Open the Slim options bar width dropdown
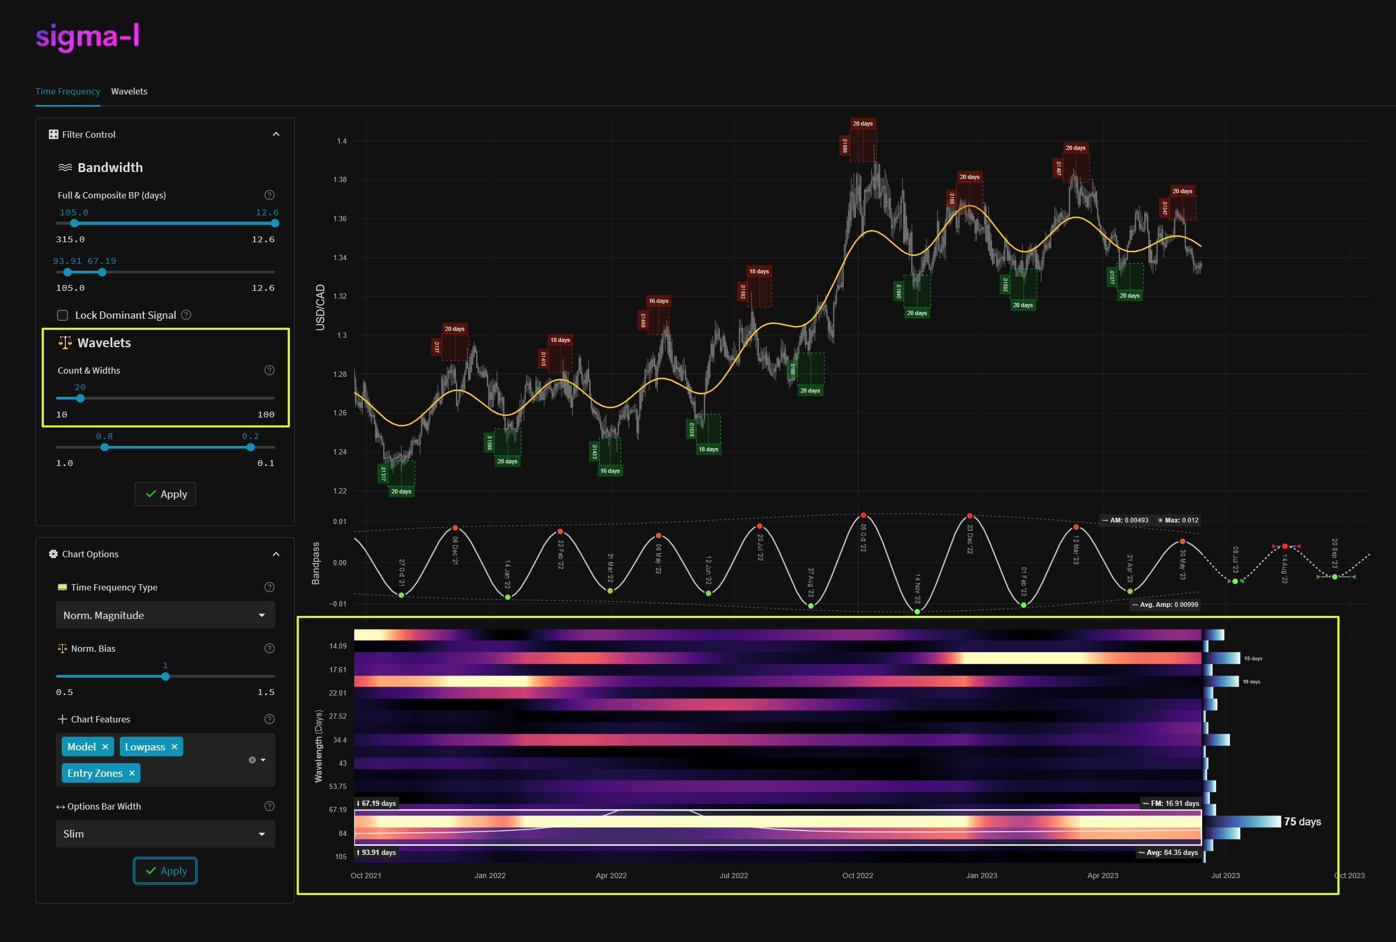This screenshot has height=942, width=1396. click(x=165, y=834)
